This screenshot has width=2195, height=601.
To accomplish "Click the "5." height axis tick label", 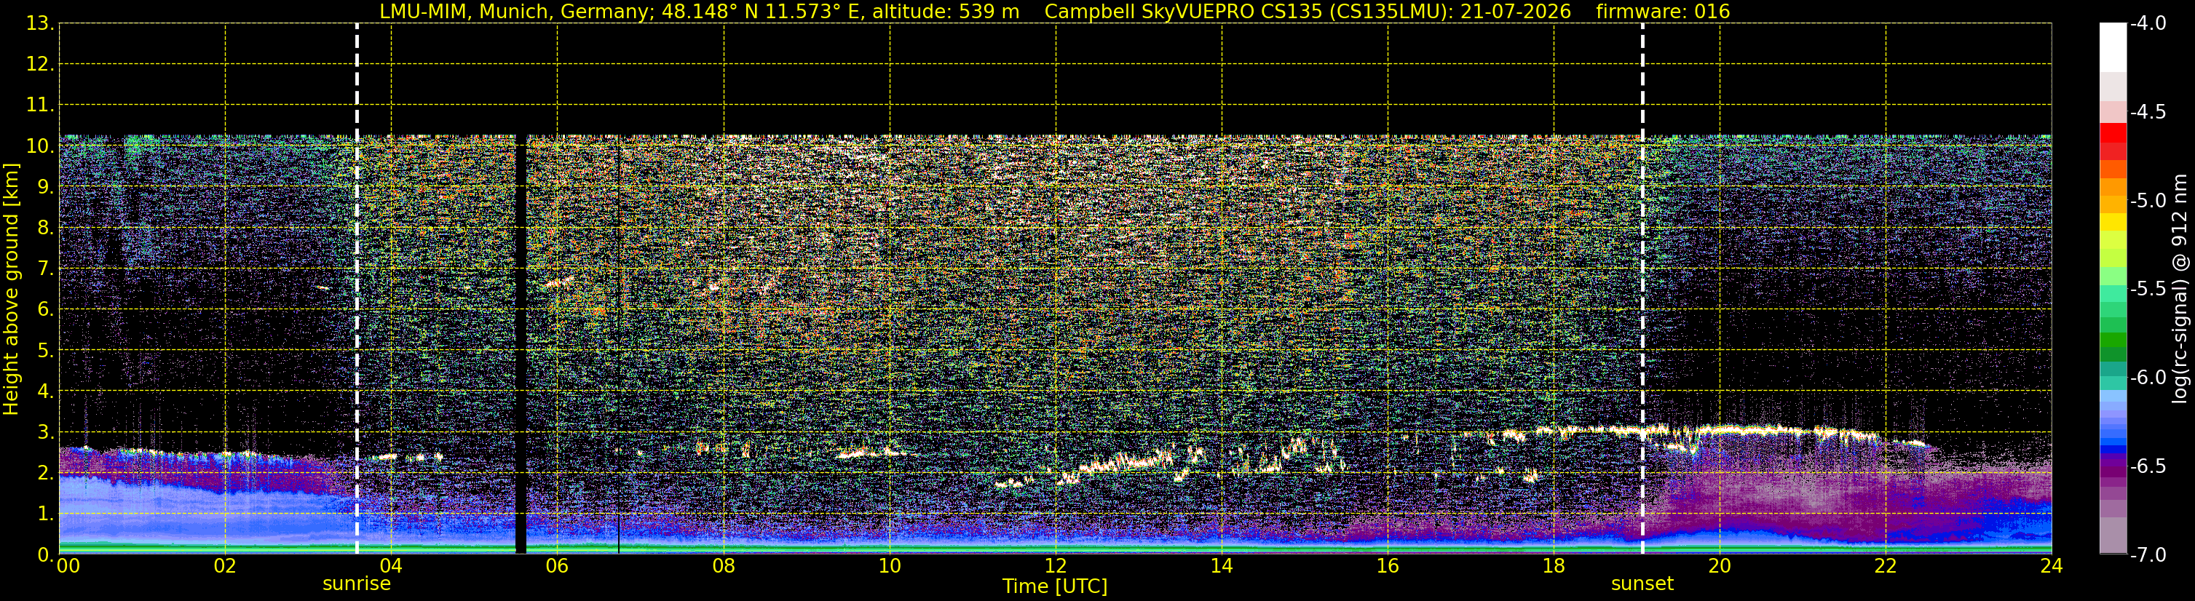I will tap(45, 351).
